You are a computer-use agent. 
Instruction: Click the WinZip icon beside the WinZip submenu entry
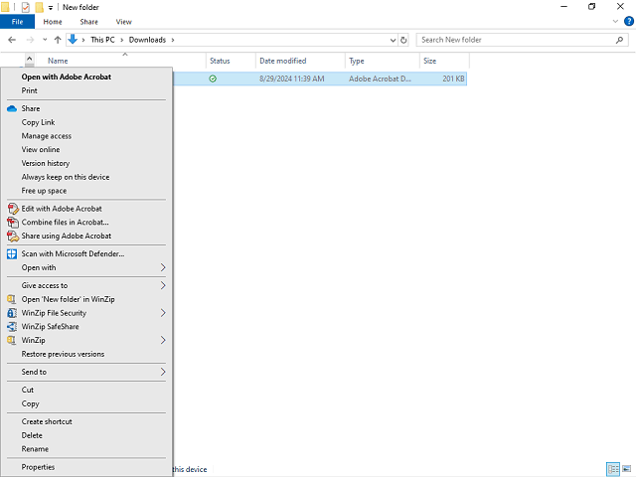click(11, 340)
